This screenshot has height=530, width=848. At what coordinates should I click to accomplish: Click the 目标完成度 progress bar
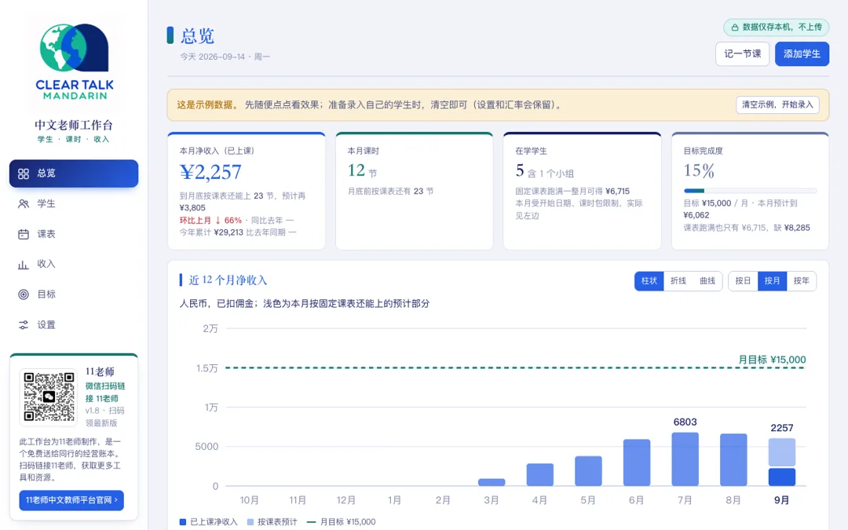point(750,190)
